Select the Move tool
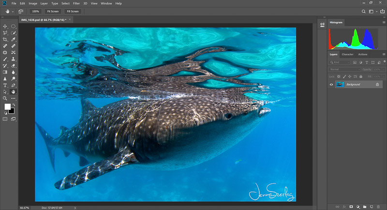 [x=5, y=26]
